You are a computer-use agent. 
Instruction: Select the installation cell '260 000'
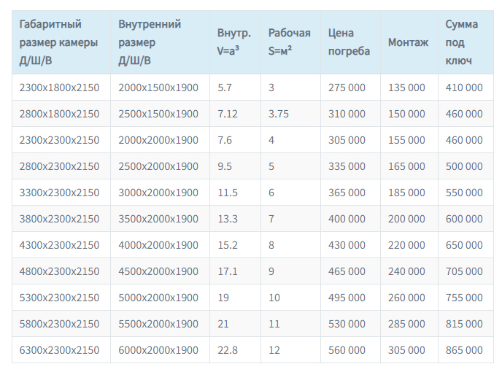pos(409,298)
